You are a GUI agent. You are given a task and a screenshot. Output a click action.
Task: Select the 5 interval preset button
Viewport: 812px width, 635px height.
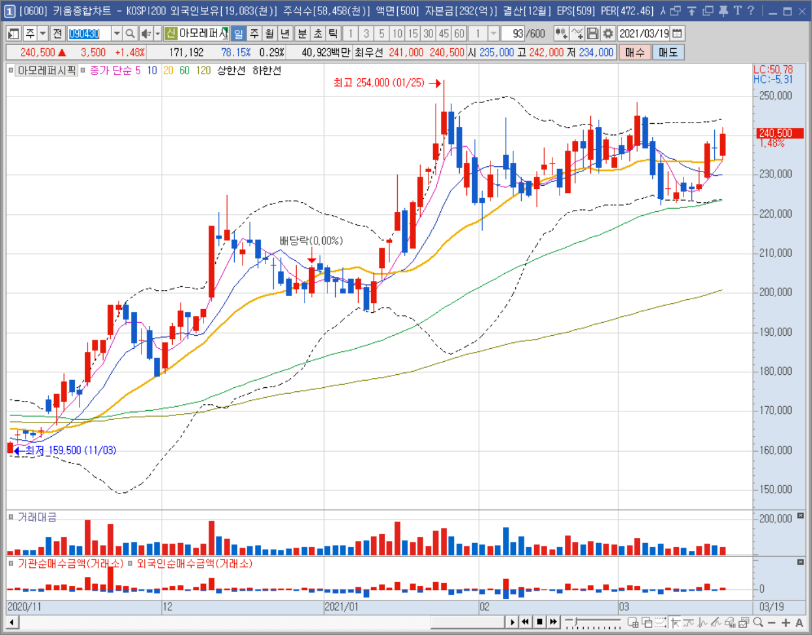tap(382, 33)
